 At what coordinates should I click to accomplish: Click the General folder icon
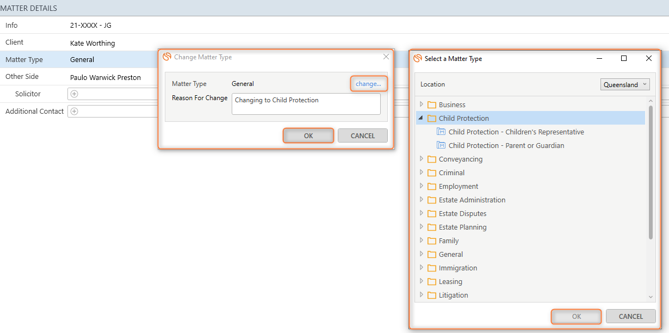coord(432,254)
